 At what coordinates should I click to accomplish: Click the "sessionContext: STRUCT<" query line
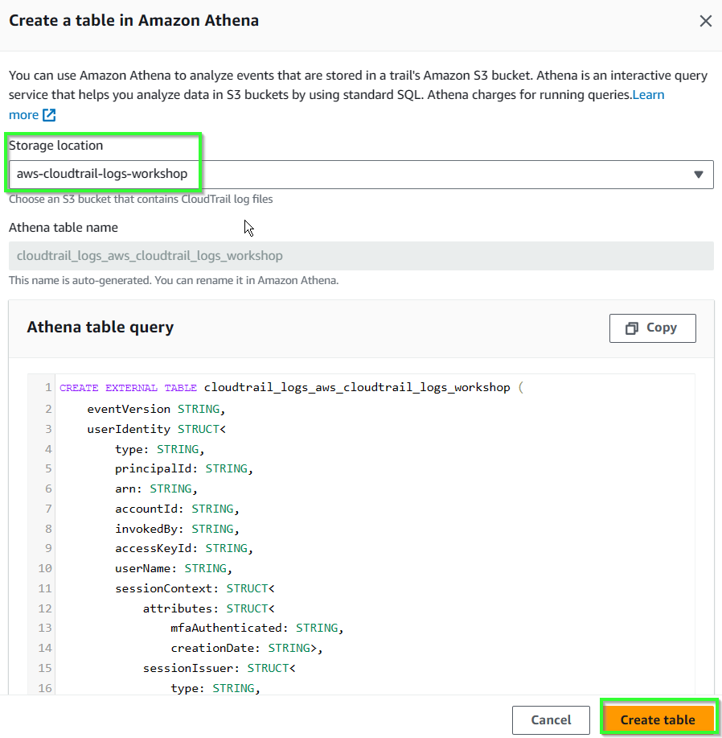[195, 589]
